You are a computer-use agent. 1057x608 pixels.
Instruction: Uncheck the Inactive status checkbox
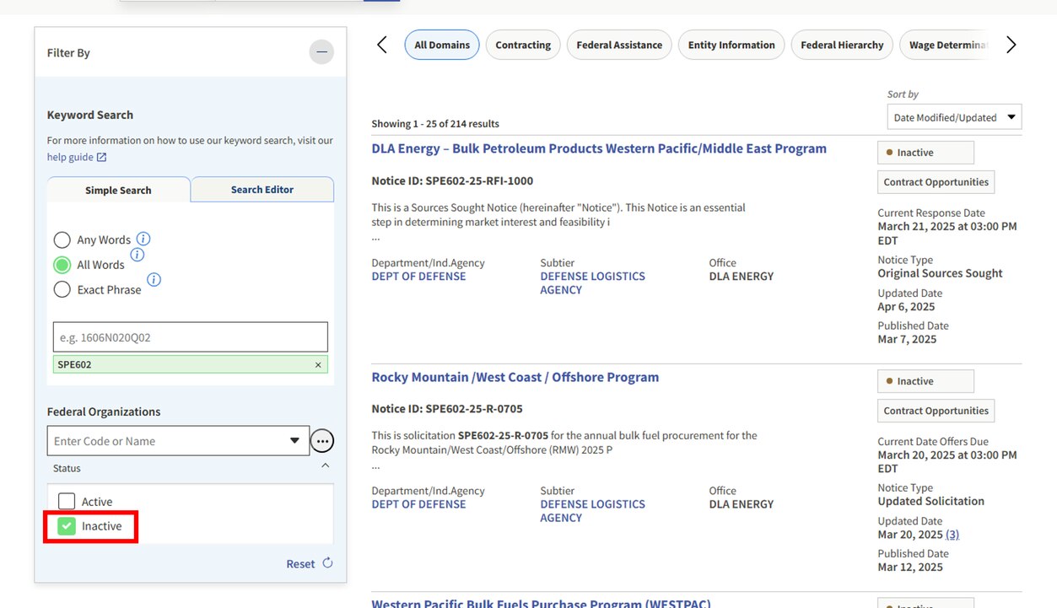(x=67, y=526)
